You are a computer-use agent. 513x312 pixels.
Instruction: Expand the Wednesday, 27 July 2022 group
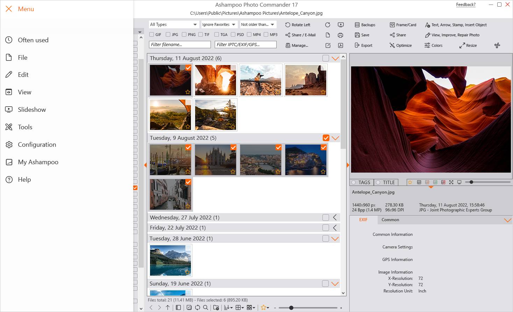(x=335, y=217)
